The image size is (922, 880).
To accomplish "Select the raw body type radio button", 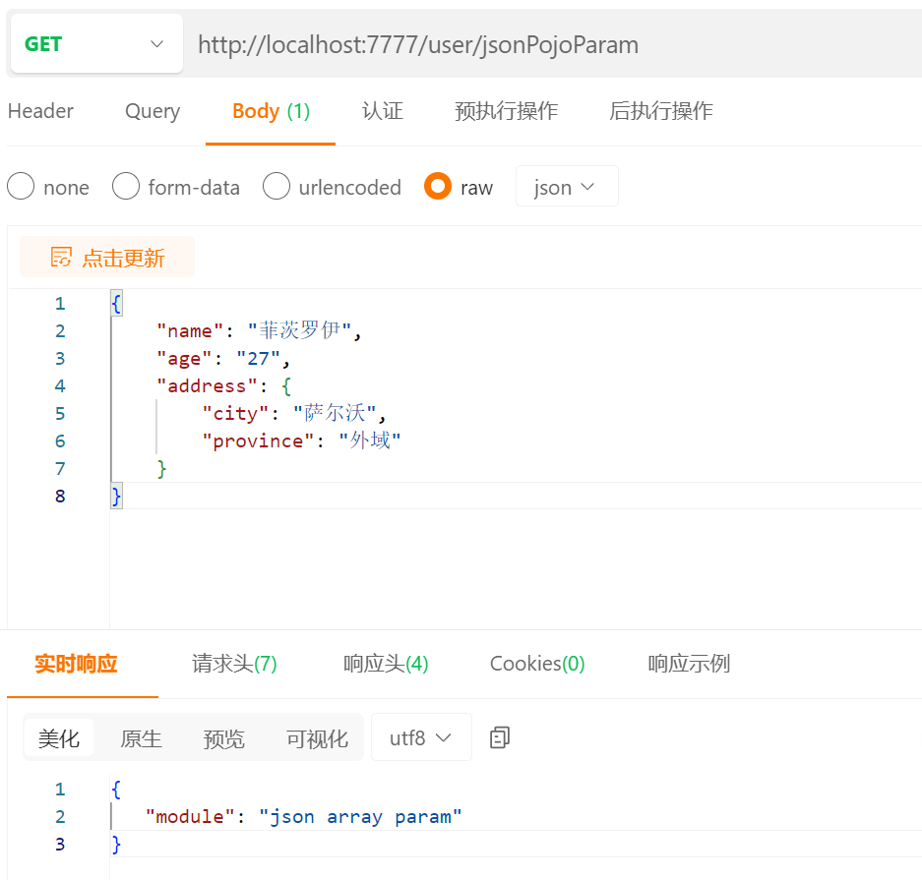I will 437,186.
